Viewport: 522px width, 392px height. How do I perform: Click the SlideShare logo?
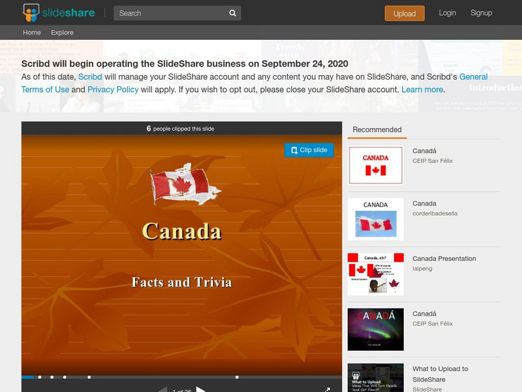point(59,13)
